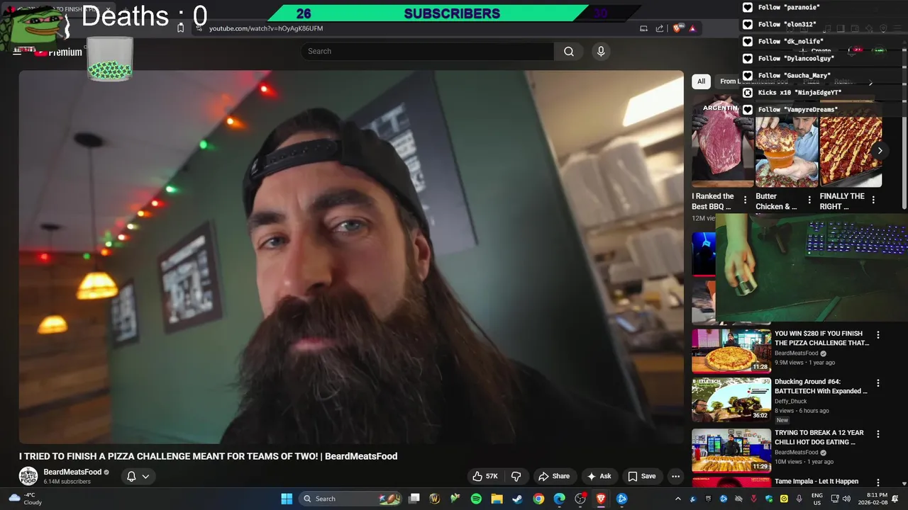Open menu for CHILLI HOT DOG video
The image size is (908, 510).
tap(878, 434)
